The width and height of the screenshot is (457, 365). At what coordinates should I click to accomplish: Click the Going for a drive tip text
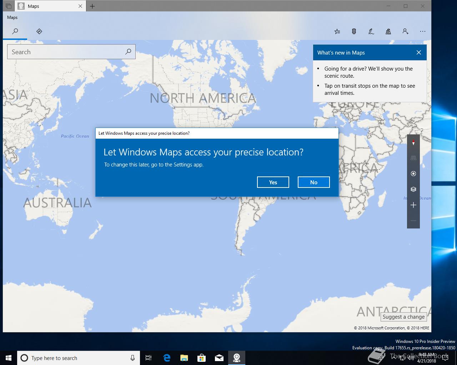pos(368,72)
